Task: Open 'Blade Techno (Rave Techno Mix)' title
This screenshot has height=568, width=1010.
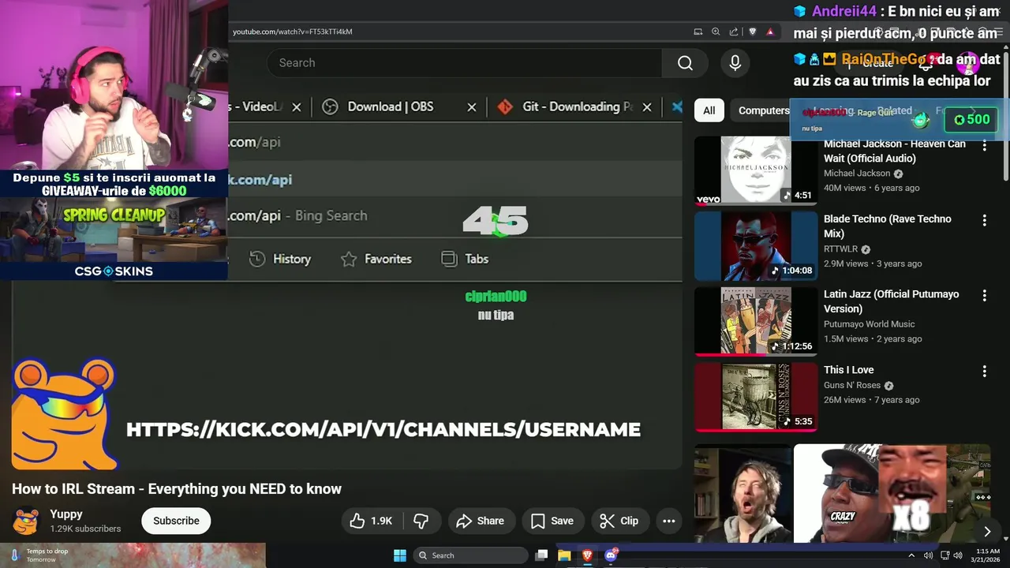Action: coord(888,226)
